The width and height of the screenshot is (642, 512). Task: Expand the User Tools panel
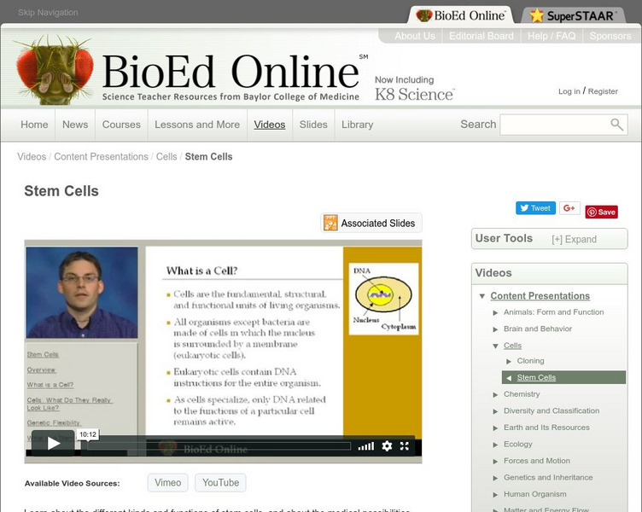[574, 240]
